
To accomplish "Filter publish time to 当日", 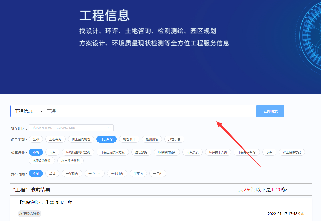I will point(52,173).
